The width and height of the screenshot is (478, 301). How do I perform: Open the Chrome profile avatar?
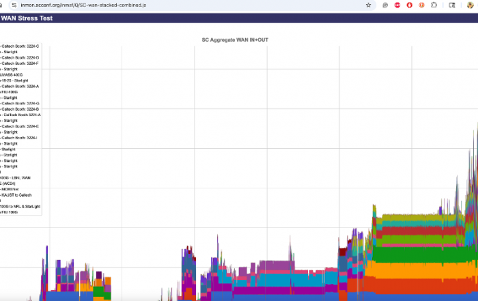pos(470,5)
